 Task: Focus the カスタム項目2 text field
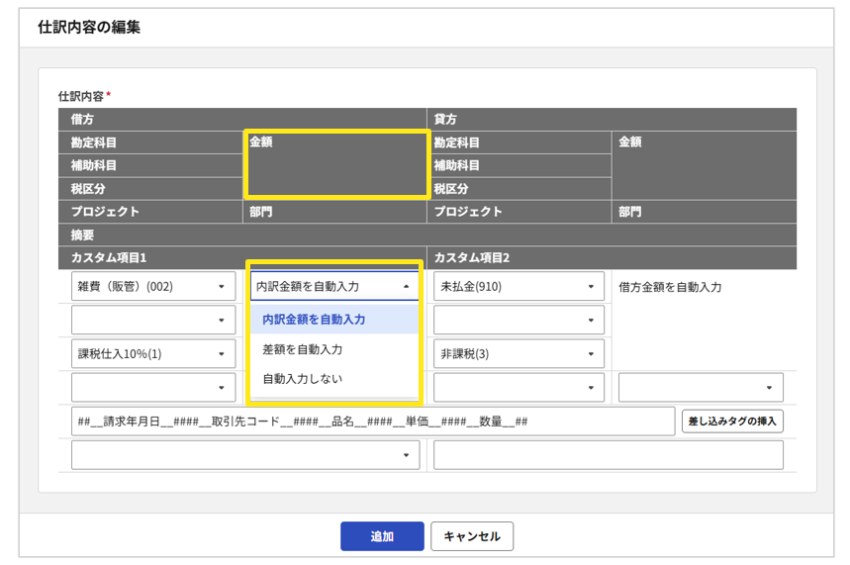click(608, 455)
